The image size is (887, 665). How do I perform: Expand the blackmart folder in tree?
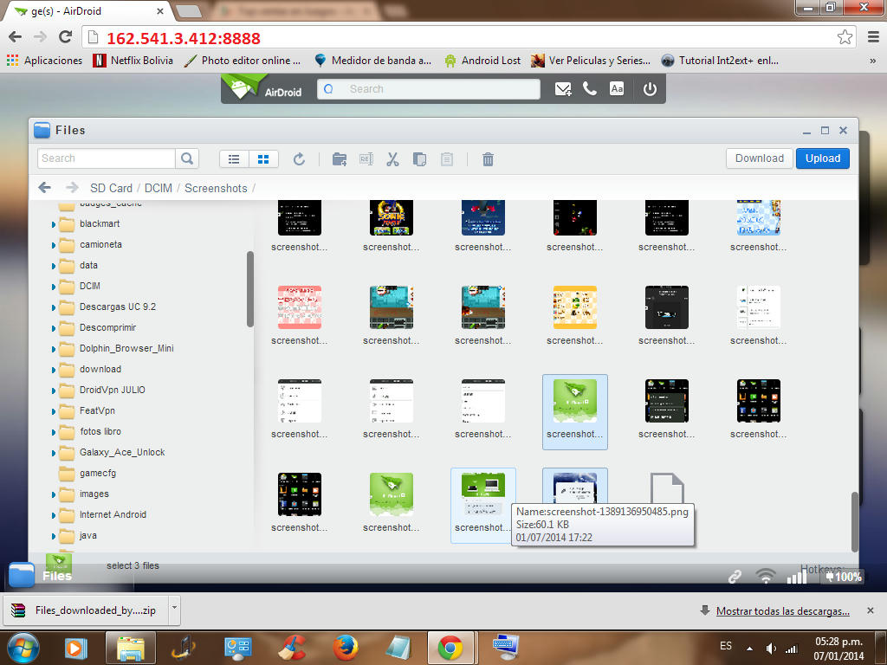click(x=53, y=224)
